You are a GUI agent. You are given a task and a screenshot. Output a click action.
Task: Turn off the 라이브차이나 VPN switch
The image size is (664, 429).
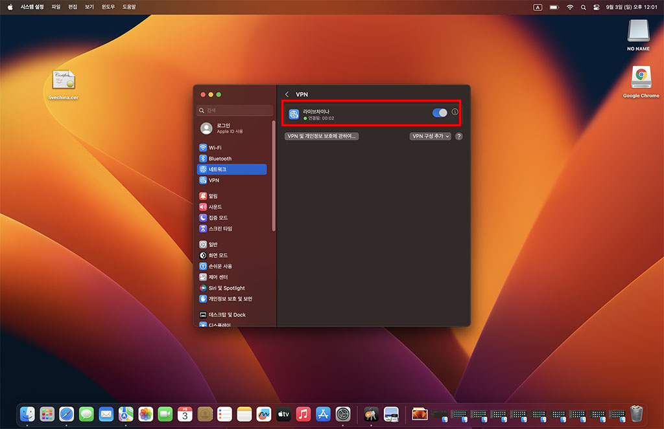(x=440, y=113)
